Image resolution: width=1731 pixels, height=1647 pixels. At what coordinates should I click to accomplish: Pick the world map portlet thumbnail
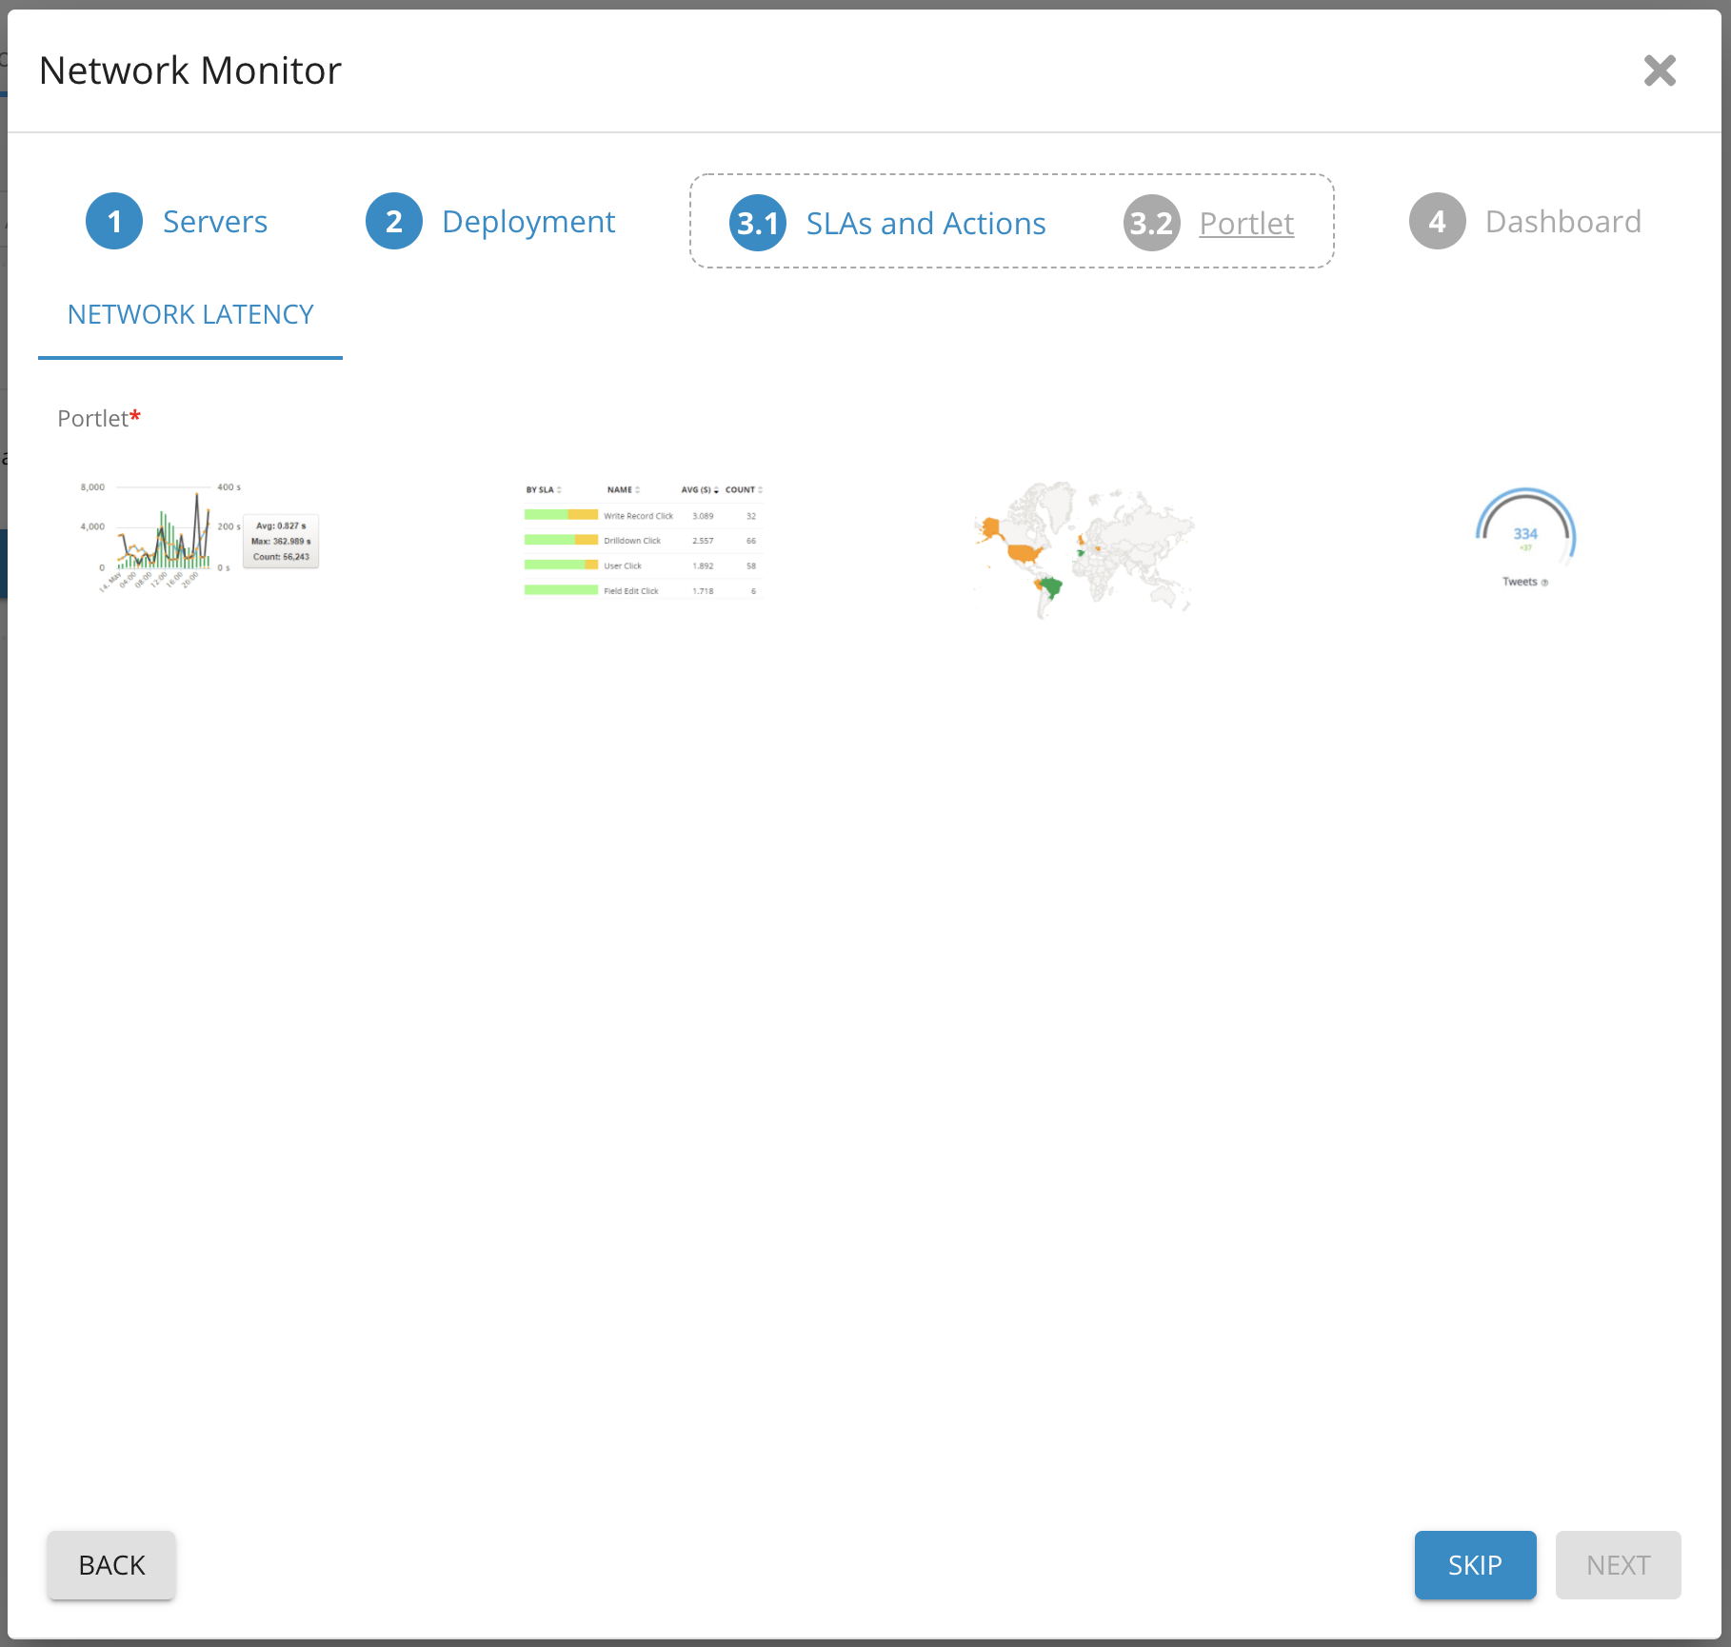(1083, 548)
